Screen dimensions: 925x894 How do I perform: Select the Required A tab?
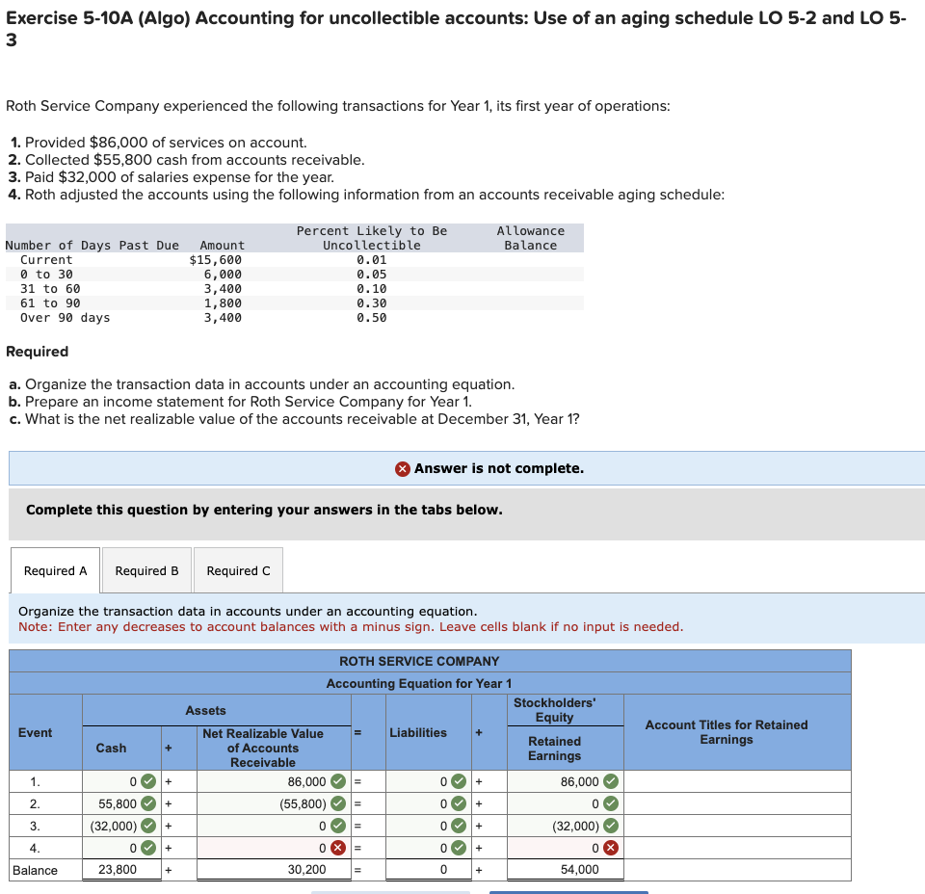click(55, 569)
